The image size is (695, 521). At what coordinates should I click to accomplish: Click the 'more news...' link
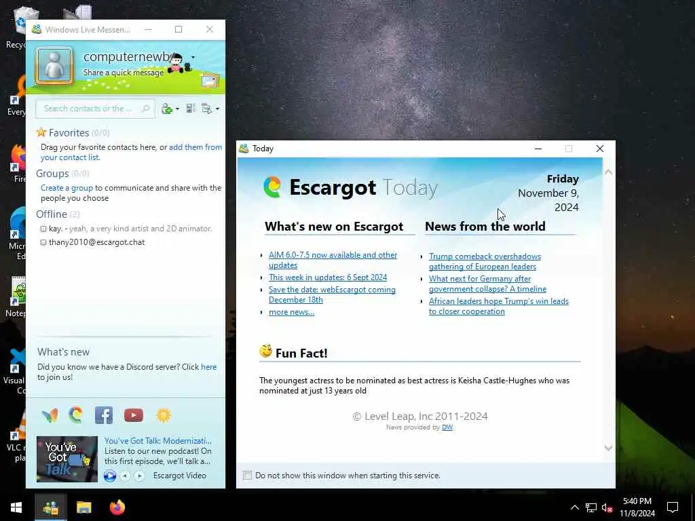(291, 312)
